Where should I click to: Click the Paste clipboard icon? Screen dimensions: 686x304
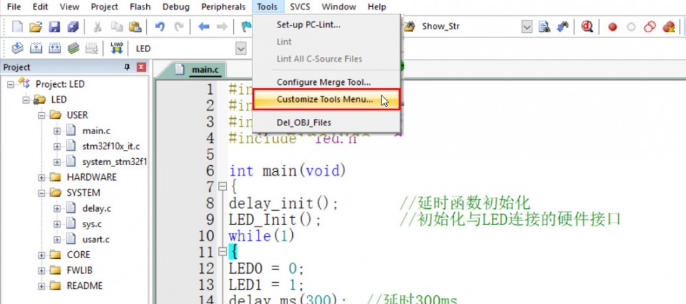click(134, 27)
